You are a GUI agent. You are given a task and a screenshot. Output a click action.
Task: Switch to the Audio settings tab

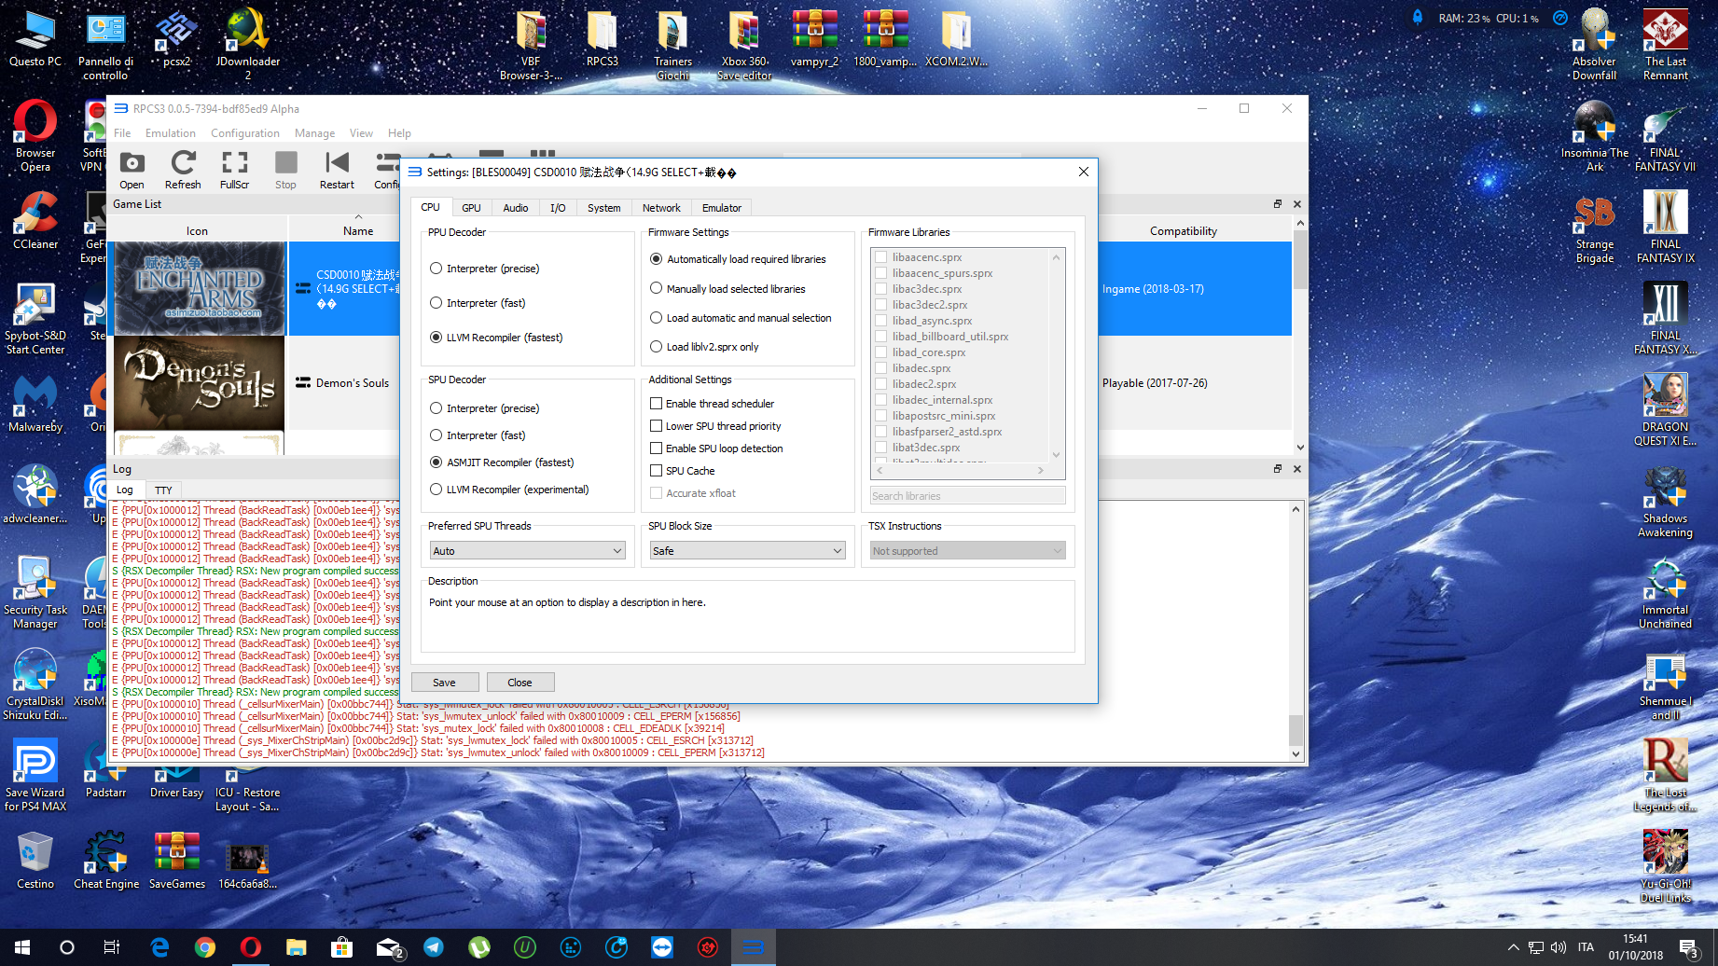coord(516,208)
